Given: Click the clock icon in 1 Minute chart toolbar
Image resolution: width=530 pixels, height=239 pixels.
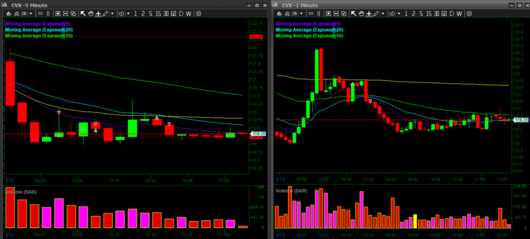Looking at the screenshot, I should (x=393, y=13).
